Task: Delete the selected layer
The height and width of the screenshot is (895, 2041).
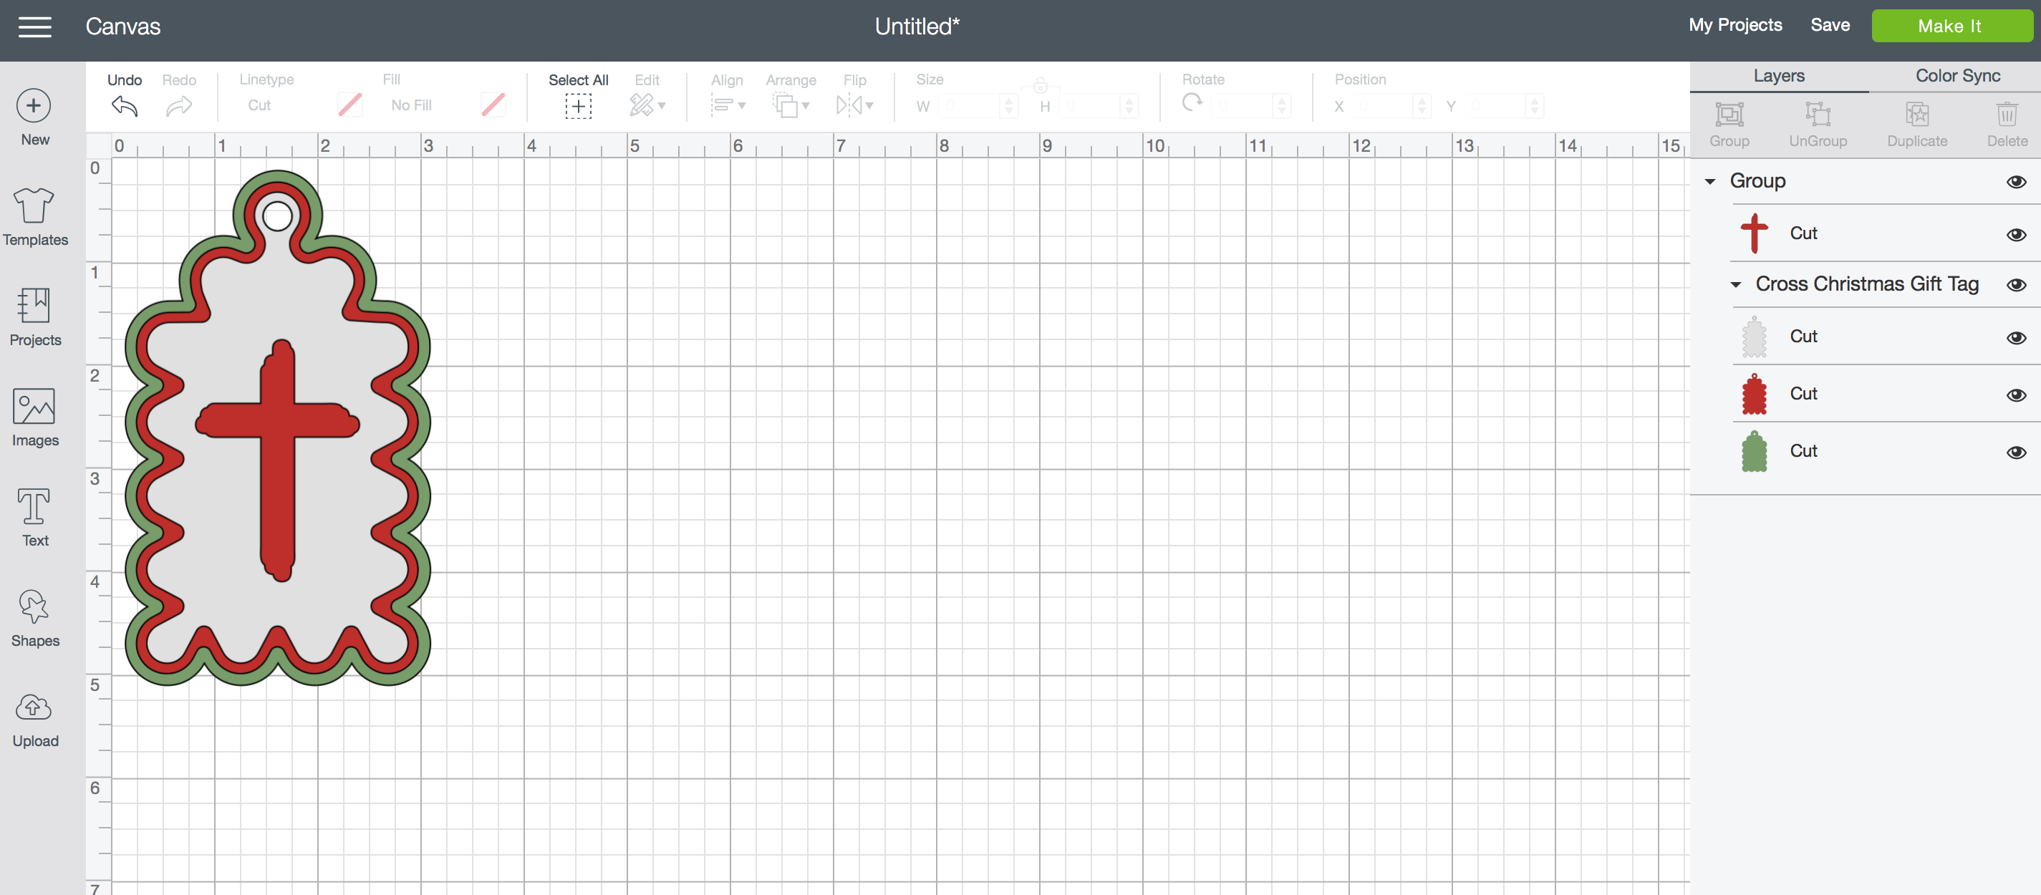Action: [x=2007, y=125]
